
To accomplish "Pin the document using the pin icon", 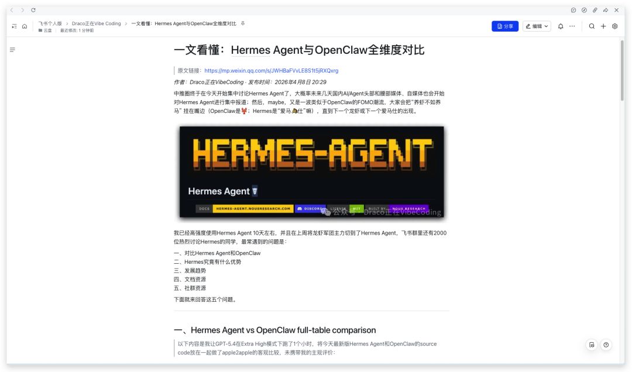I will [x=242, y=23].
